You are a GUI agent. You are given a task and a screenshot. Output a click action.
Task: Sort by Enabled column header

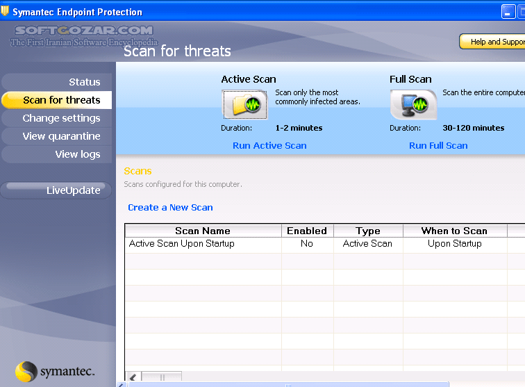[x=307, y=231]
